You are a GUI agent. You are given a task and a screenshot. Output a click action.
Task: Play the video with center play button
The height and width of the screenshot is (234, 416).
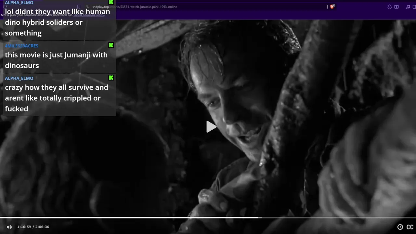pos(211,127)
